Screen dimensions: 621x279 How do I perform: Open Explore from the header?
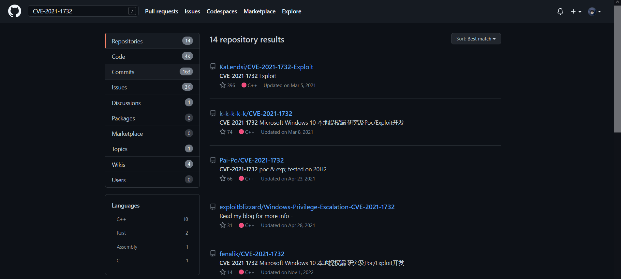(x=291, y=11)
